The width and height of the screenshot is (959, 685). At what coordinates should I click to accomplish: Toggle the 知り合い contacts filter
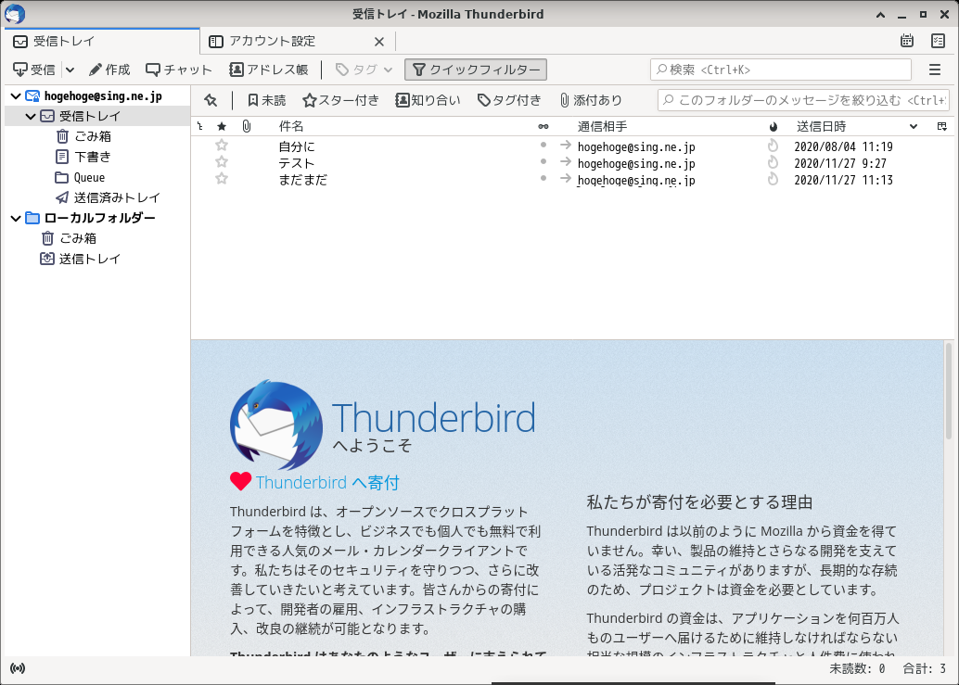tap(428, 100)
